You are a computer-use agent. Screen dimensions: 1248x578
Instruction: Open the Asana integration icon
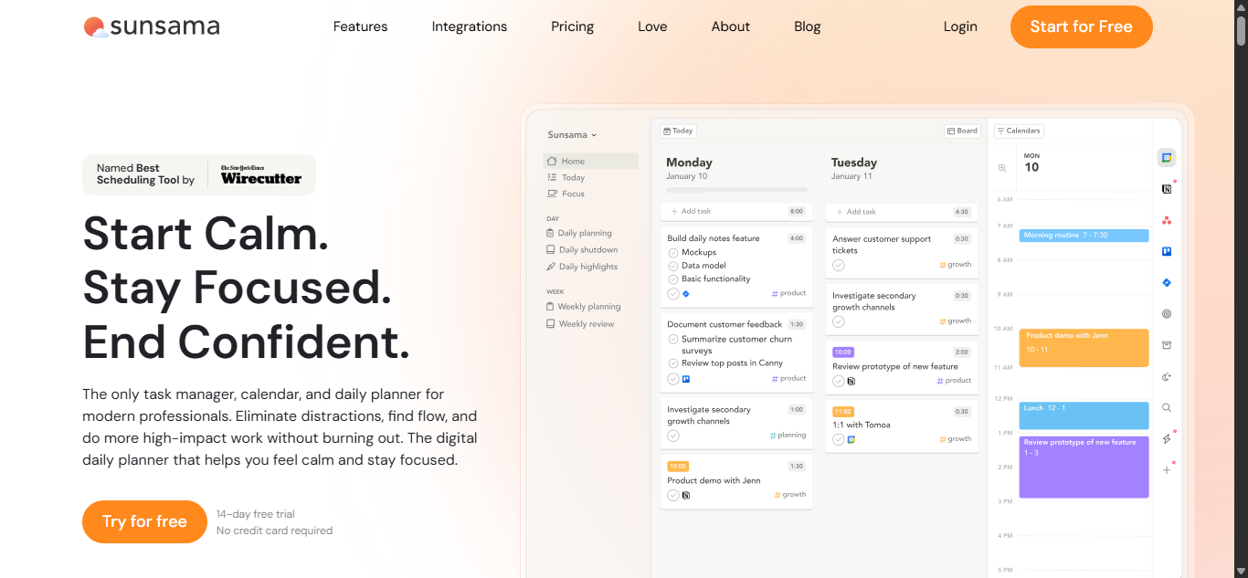pos(1167,220)
